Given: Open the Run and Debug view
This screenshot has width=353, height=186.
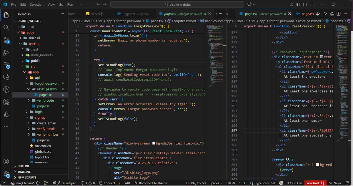Looking at the screenshot, I should point(6,53).
